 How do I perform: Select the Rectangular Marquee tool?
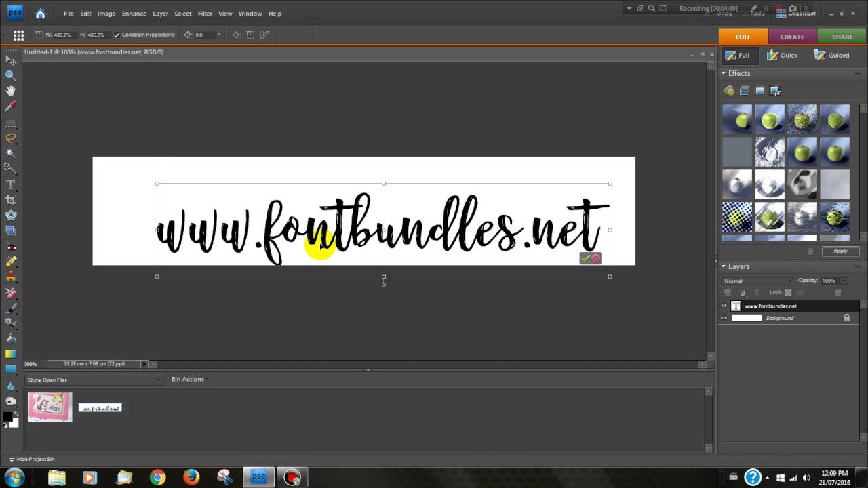point(11,123)
